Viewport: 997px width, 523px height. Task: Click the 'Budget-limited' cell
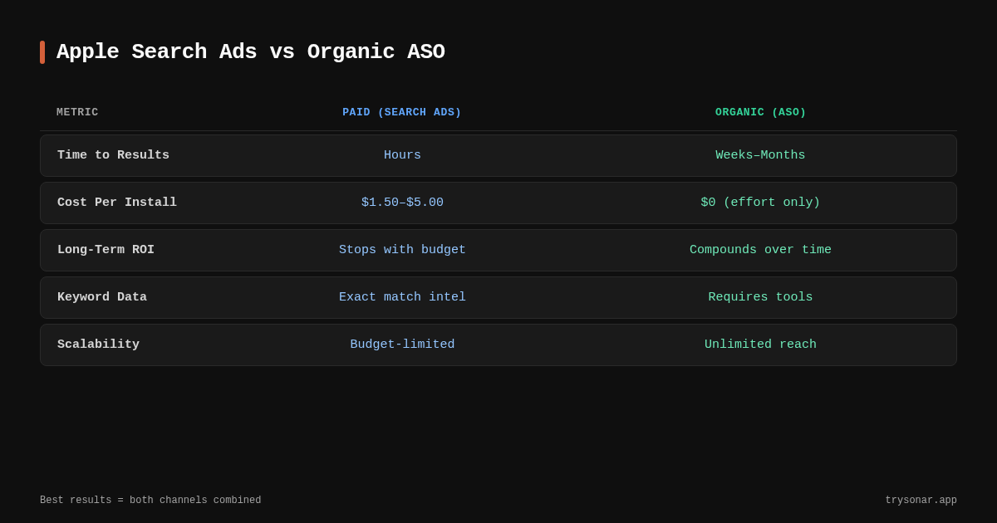402,345
